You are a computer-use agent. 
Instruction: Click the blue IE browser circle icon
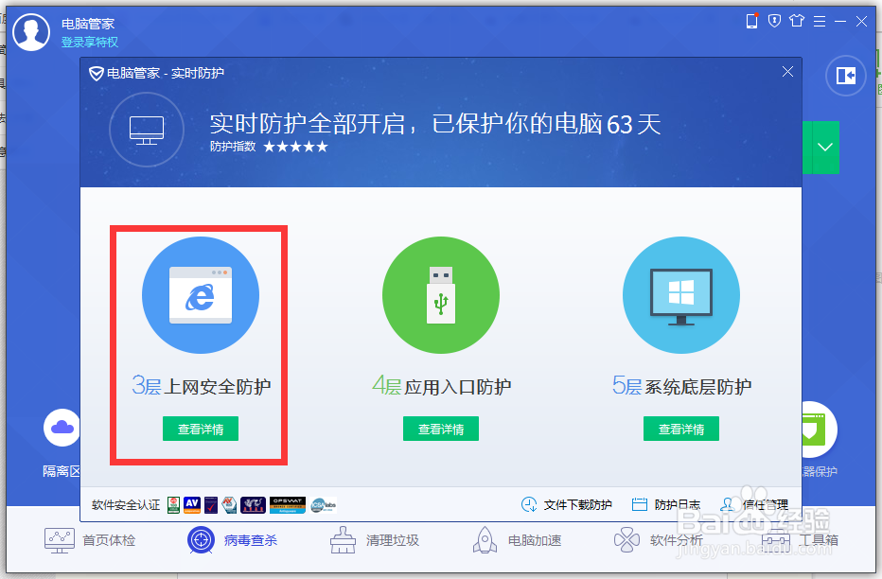point(201,295)
